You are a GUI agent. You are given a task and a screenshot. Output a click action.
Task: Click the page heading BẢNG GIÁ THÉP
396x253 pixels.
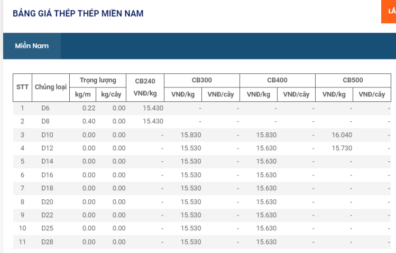(78, 13)
